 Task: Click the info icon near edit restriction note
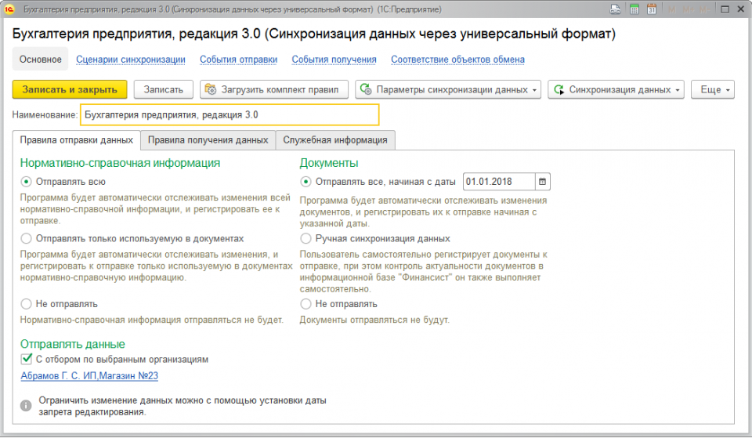coord(26,406)
